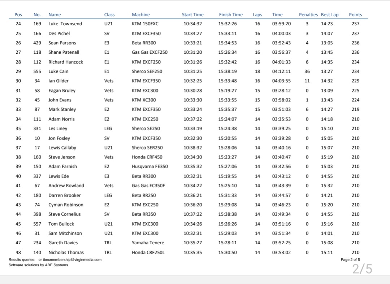Click the tbecmembership@virginmedia.com email

point(72,260)
